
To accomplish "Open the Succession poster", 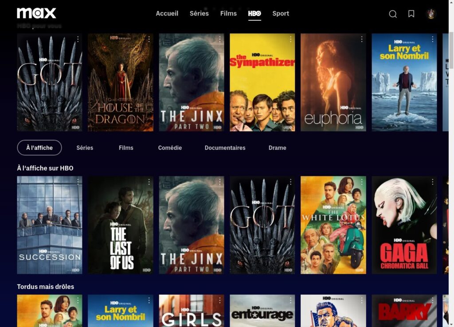I will click(49, 226).
